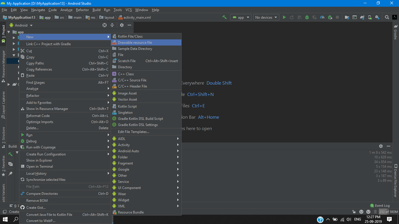Open the SDK Manager toolbar icon
The image size is (399, 224).
pos(377,17)
